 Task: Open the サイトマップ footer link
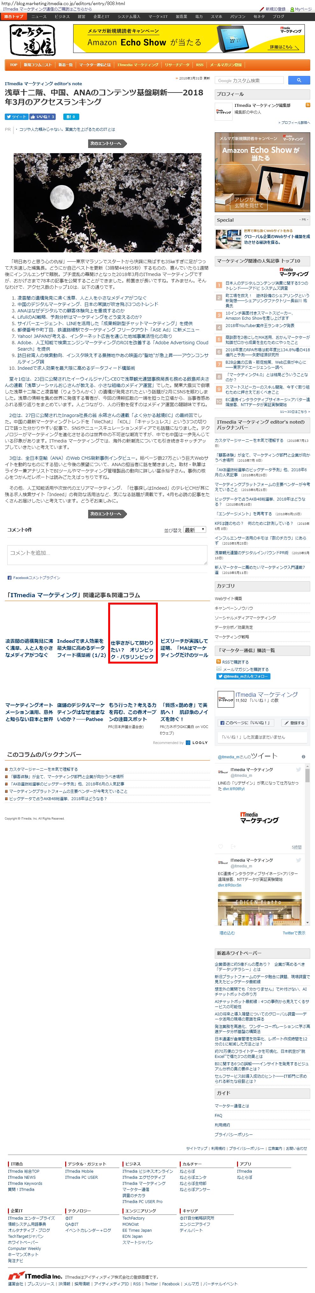click(197, 1148)
